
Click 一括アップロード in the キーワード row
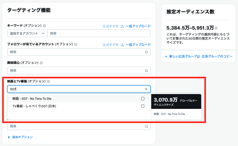coord(136,26)
